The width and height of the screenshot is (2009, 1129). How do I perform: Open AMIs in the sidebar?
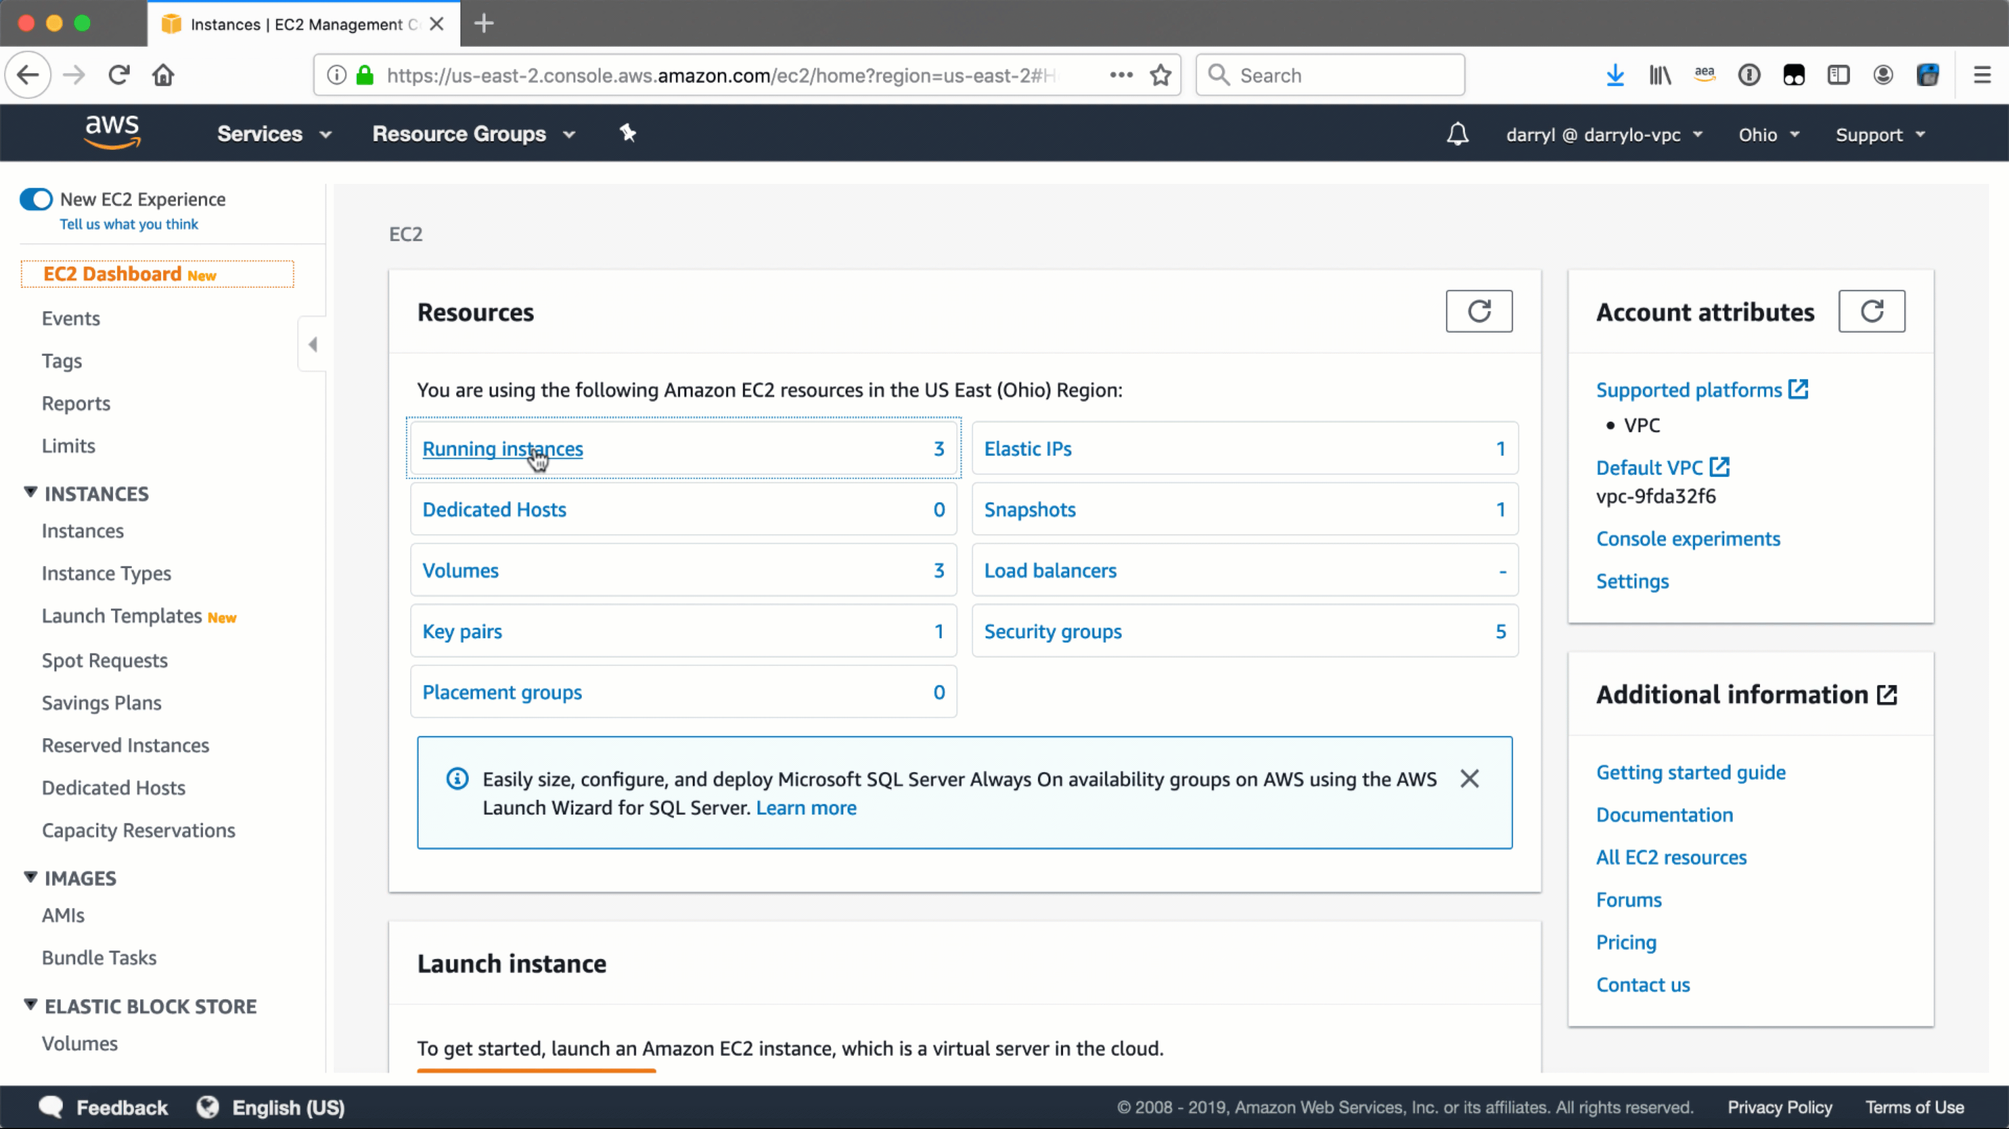pyautogui.click(x=63, y=915)
